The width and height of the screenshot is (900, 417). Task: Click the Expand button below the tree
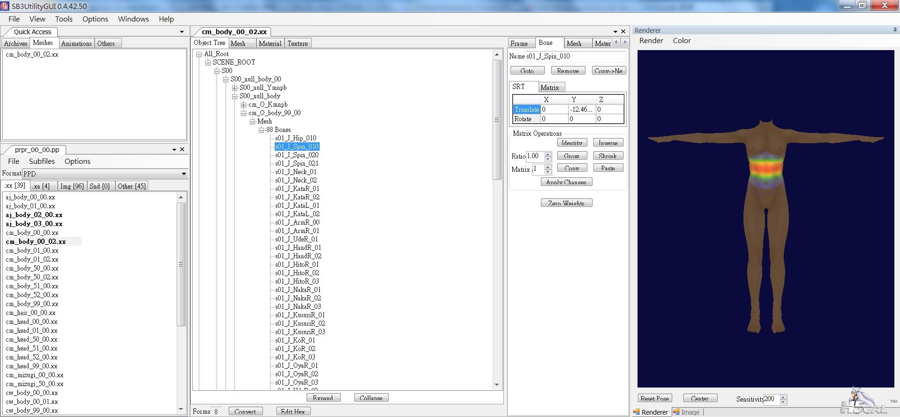(x=323, y=398)
